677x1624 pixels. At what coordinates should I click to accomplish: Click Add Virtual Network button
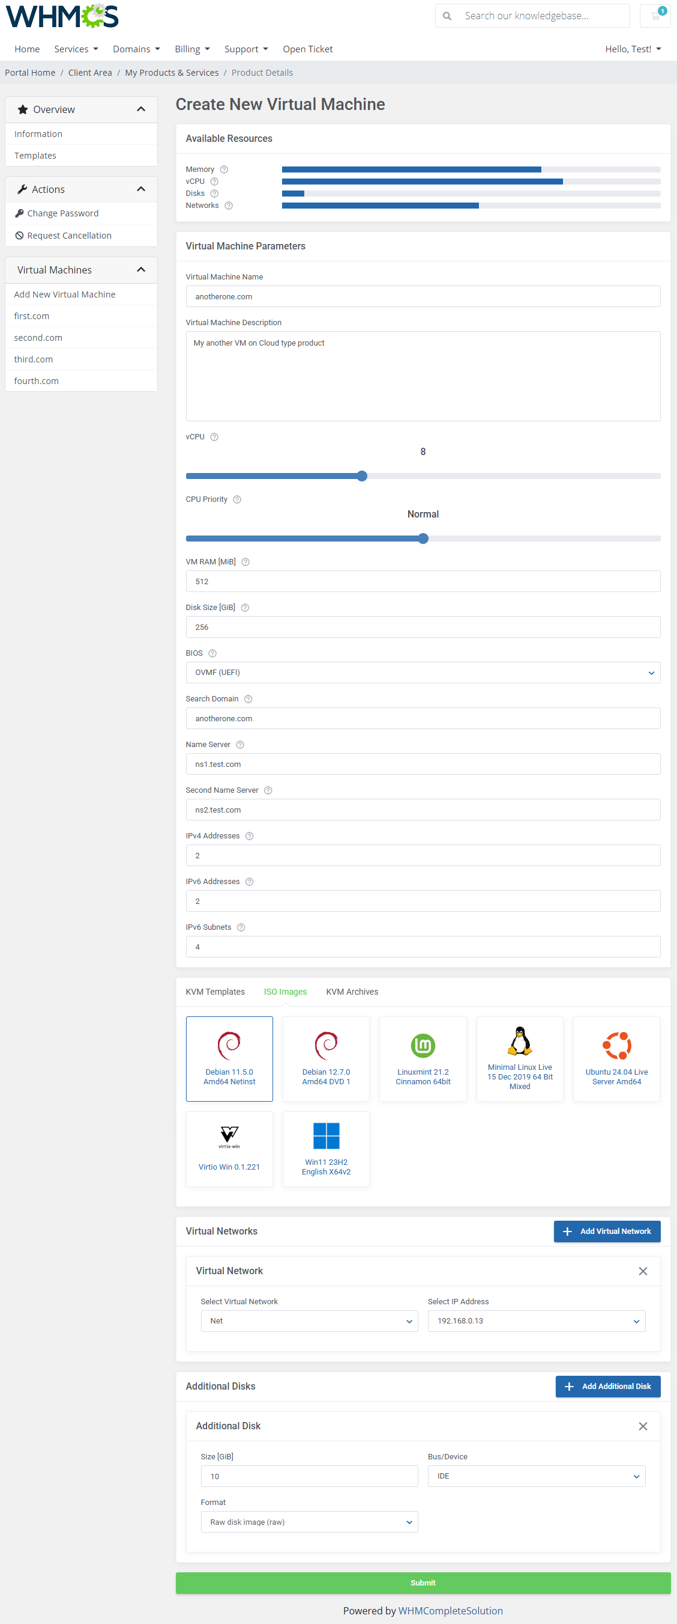tap(607, 1232)
